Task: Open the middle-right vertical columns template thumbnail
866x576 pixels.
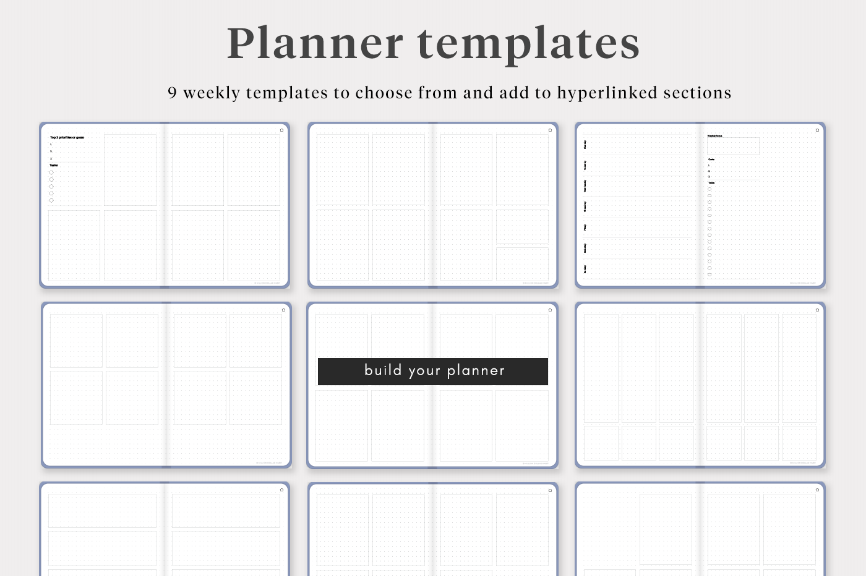Action: [x=700, y=385]
